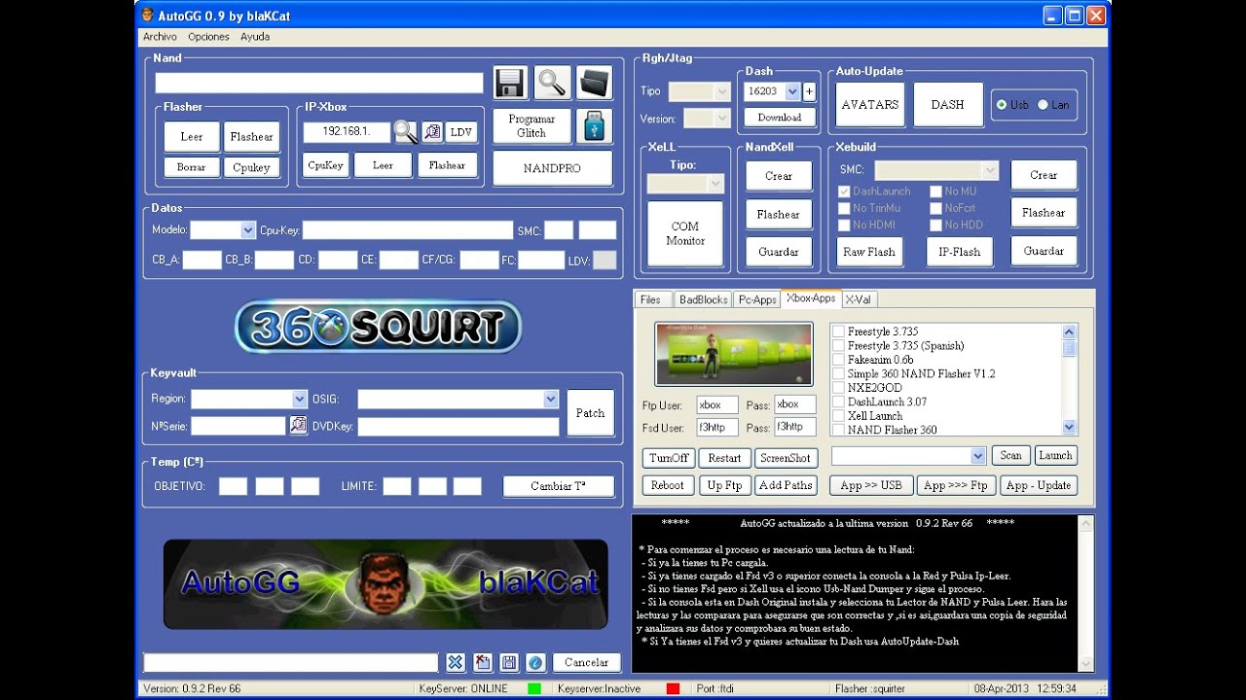1246x700 pixels.
Task: Expand the Rgh/Jtag Tipo dropdown
Action: click(x=721, y=91)
